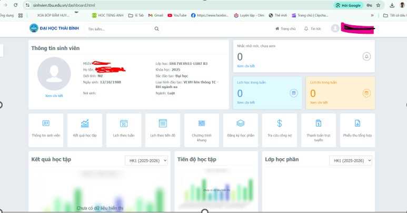Open Tra cứu công nợ dollar icon
407x213 pixels.
pos(280,123)
